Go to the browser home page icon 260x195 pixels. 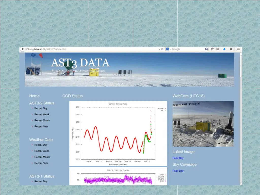coord(231,49)
